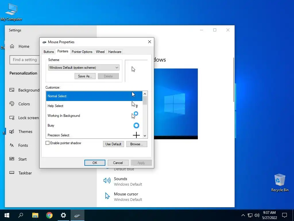Click the Apply button
This screenshot has width=294, height=221.
tap(141, 163)
